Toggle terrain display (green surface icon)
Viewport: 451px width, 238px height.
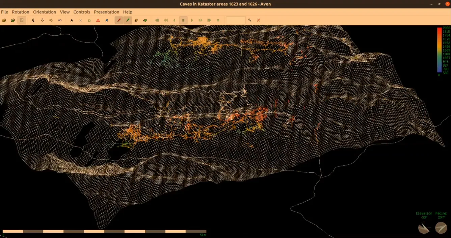click(x=145, y=20)
